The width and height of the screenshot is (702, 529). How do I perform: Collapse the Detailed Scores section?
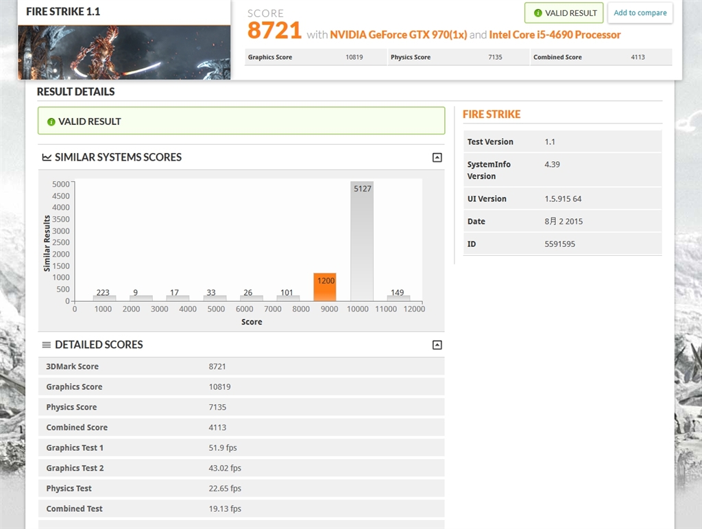pos(437,344)
